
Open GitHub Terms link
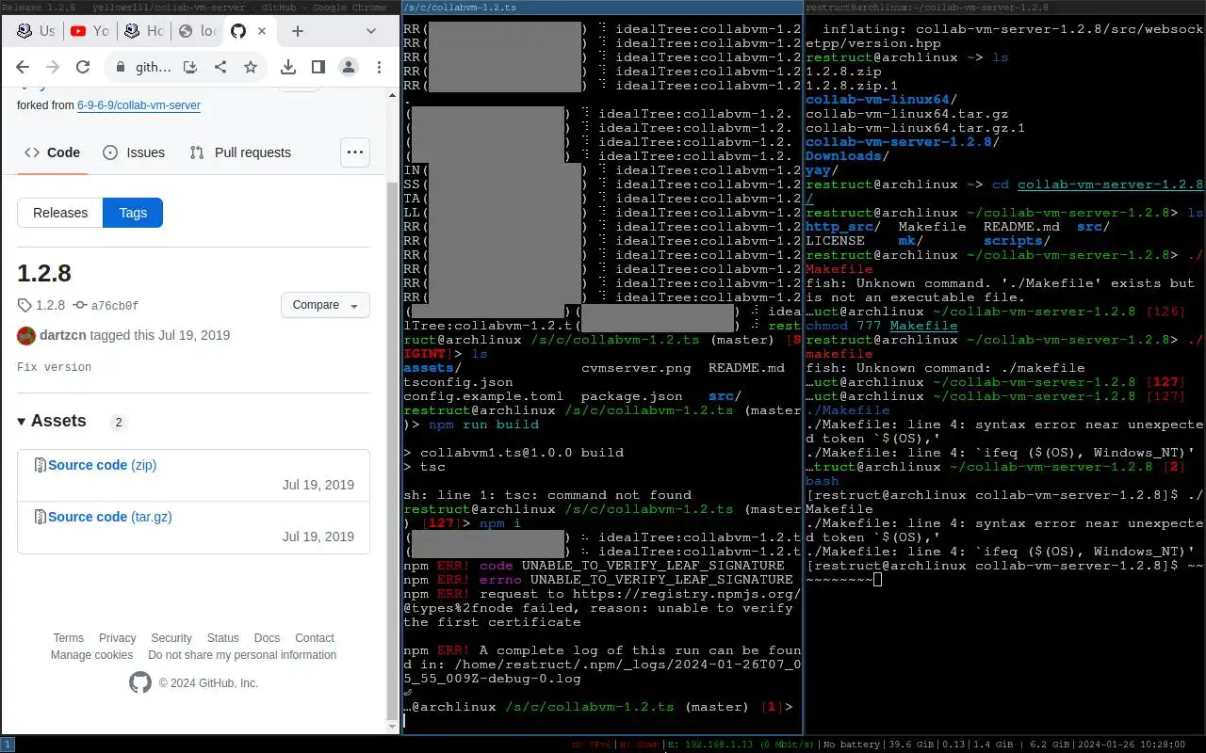(69, 638)
